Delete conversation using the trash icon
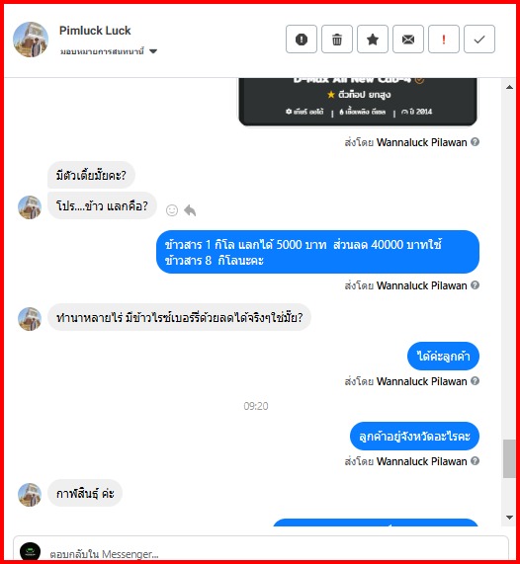 pyautogui.click(x=337, y=40)
